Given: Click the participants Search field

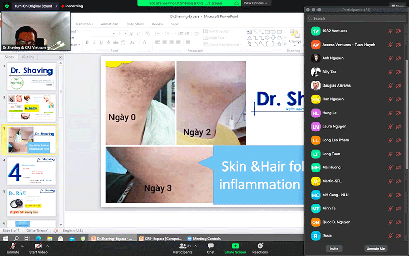Looking at the screenshot, I should point(356,18).
